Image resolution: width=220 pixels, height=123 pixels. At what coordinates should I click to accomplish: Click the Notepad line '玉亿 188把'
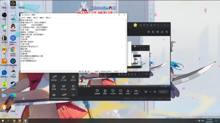[x=25, y=37]
